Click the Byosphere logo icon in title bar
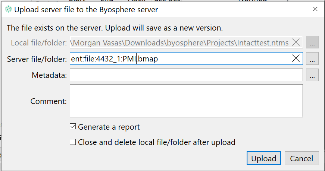 [9, 9]
